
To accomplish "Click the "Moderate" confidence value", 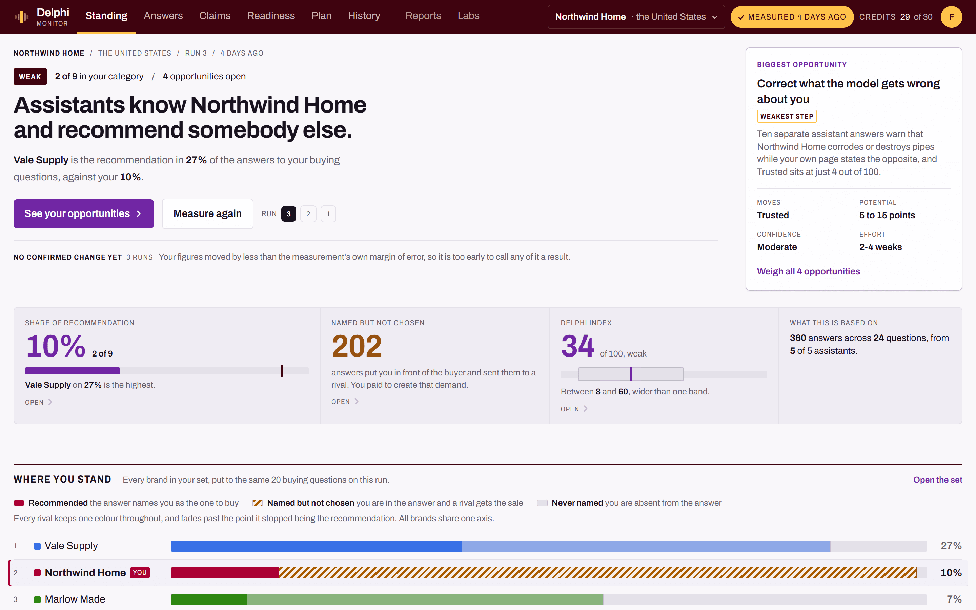I will pos(777,247).
